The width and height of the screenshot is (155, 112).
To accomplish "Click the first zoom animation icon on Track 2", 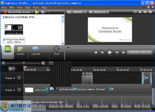I will (52, 89).
